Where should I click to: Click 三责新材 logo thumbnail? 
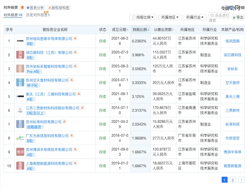(20, 110)
